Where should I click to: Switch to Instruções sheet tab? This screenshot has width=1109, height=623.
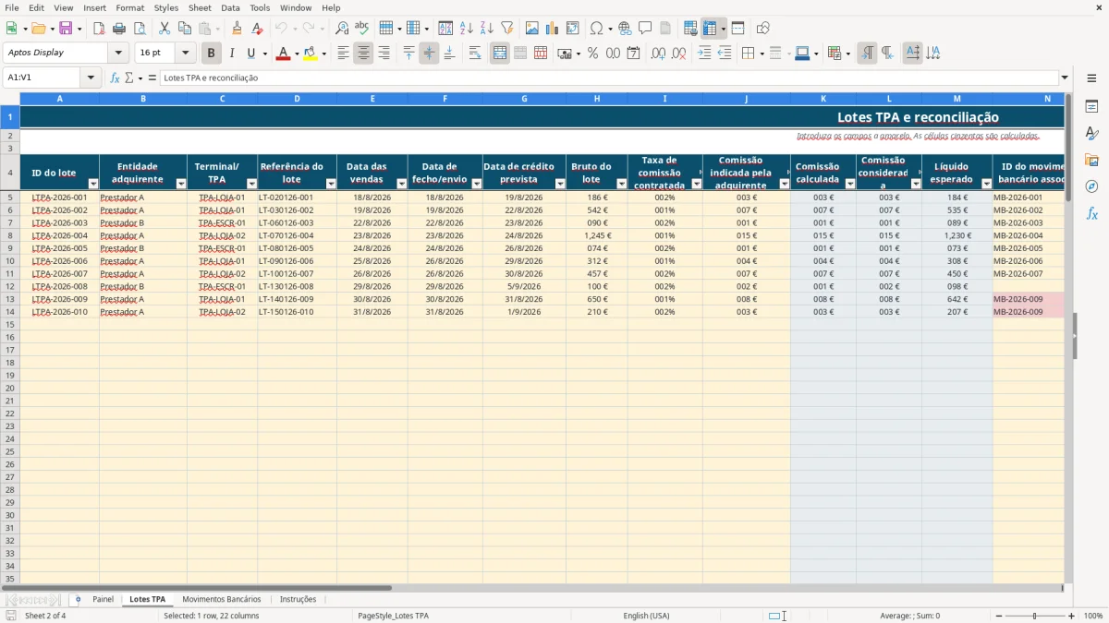pyautogui.click(x=298, y=600)
